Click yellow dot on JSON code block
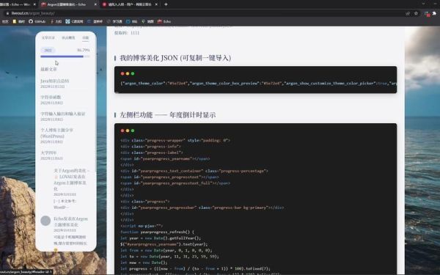This screenshot has width=440, height=275. coord(128,73)
